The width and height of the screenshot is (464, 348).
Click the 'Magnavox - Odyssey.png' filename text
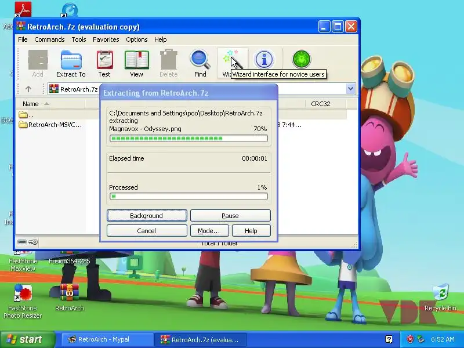click(x=145, y=129)
